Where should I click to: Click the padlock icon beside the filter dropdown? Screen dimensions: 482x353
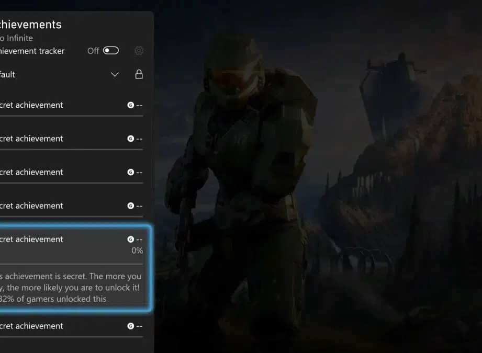point(139,74)
